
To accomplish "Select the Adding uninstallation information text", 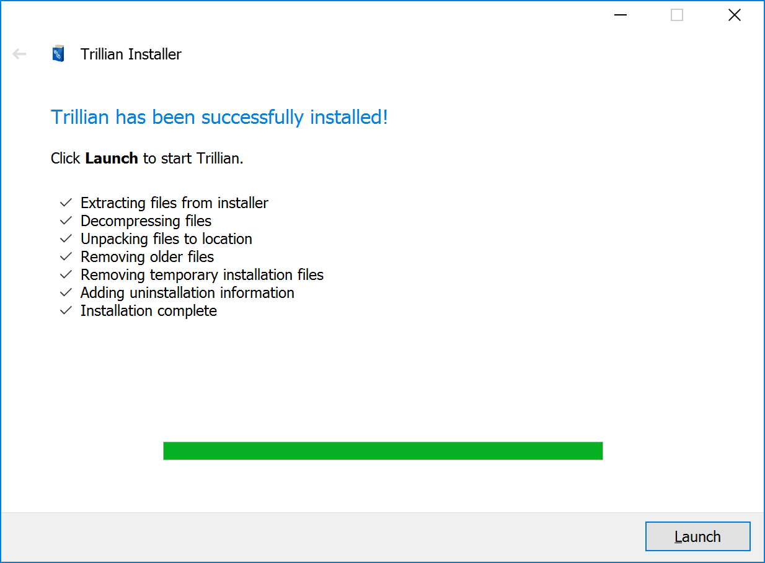I will [x=187, y=293].
